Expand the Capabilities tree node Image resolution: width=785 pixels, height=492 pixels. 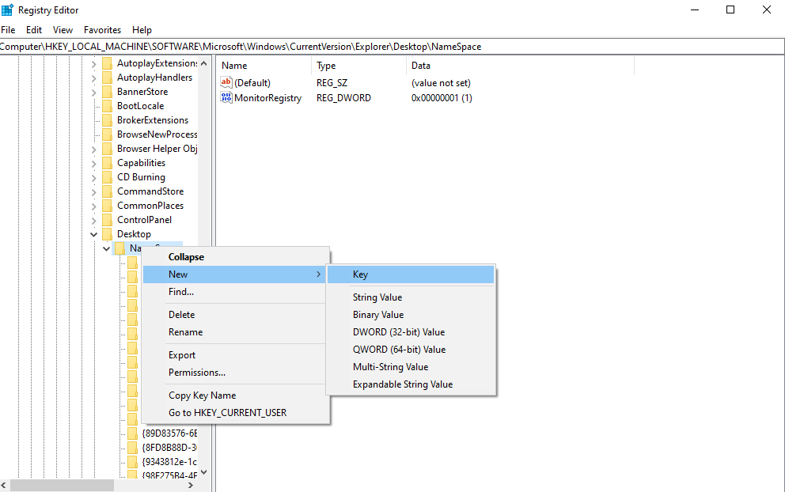pos(93,162)
